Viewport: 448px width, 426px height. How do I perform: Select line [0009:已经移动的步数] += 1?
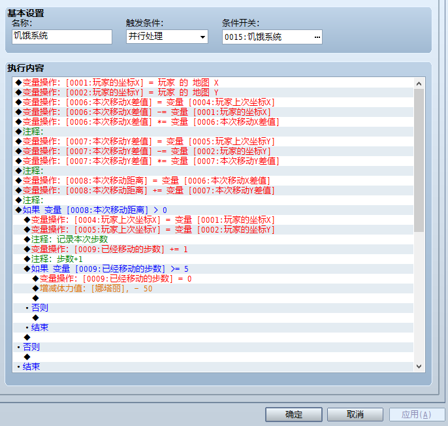coord(213,250)
